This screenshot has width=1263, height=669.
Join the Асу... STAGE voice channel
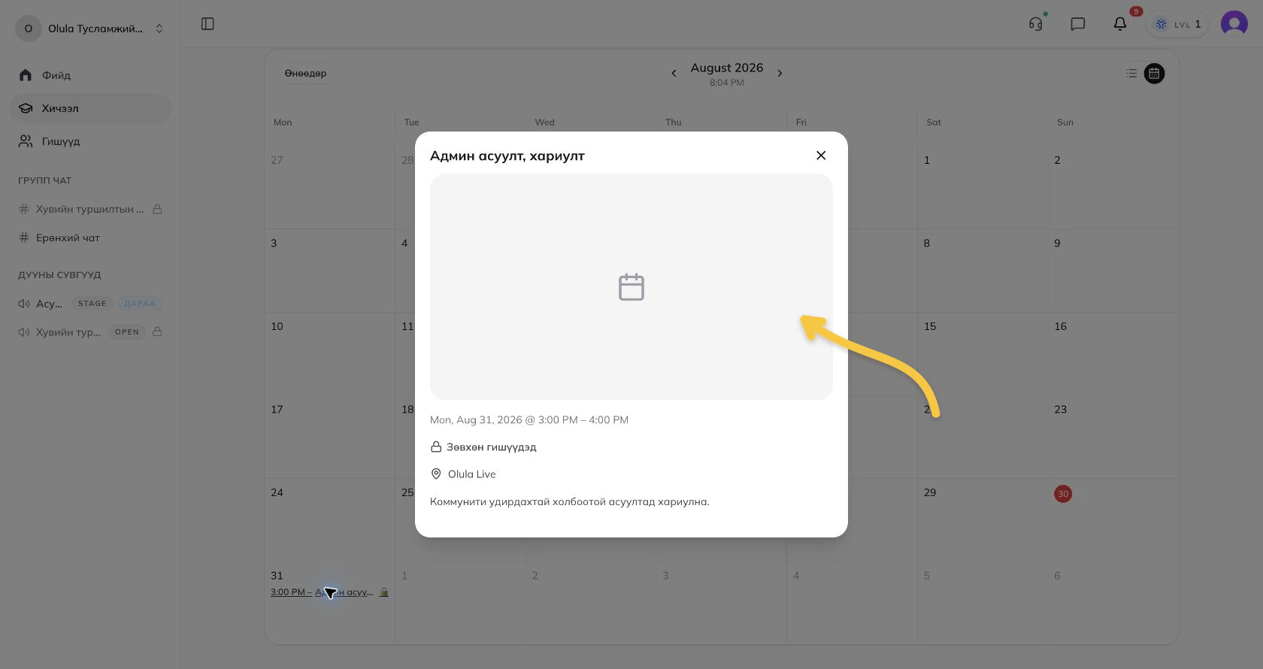[90, 304]
